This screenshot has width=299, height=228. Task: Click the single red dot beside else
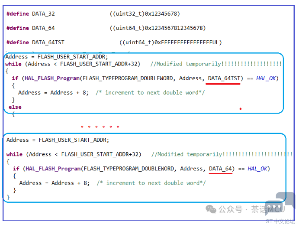(x=240, y=109)
